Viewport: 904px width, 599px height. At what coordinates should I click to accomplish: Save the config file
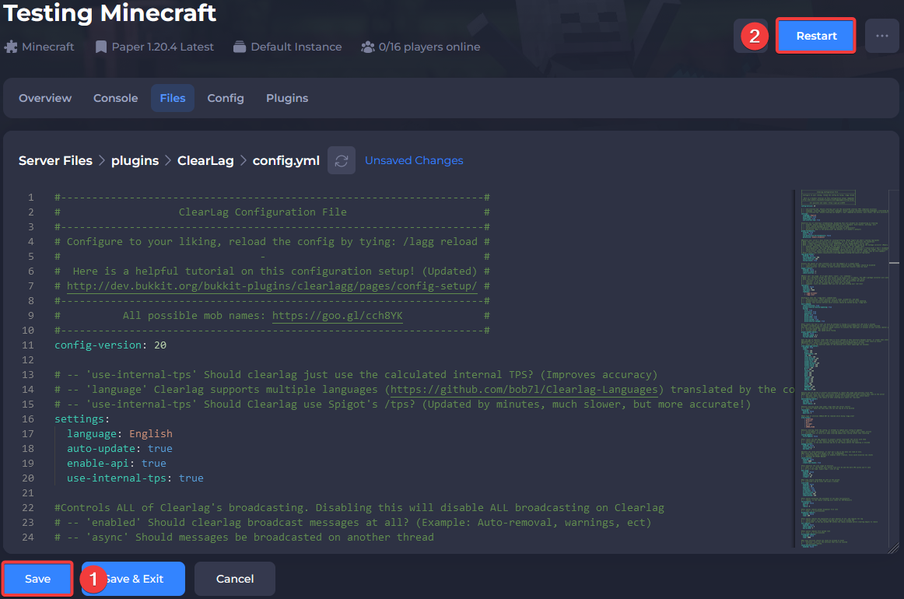tap(37, 579)
